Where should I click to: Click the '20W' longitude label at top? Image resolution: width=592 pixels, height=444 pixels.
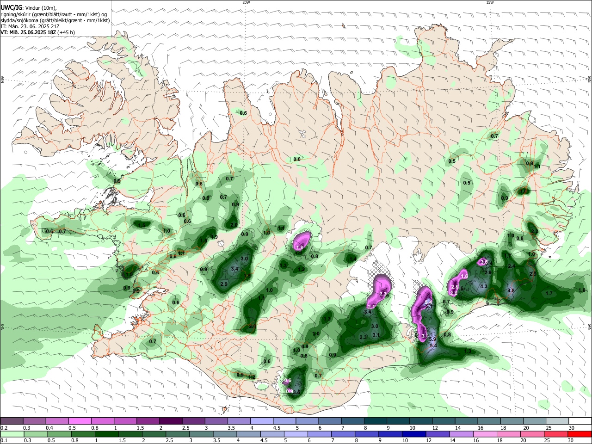(246, 2)
